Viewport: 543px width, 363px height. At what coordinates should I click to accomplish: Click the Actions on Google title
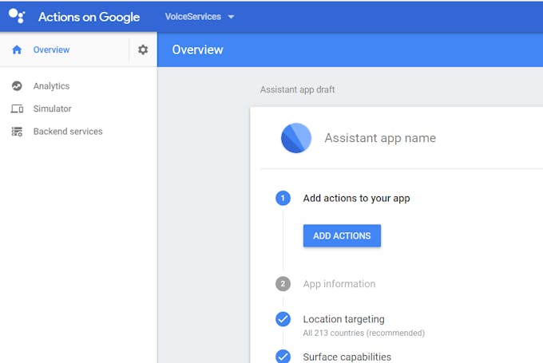pyautogui.click(x=89, y=17)
